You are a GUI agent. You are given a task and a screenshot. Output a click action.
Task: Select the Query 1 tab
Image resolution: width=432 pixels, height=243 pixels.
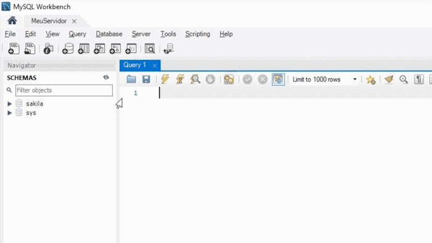click(x=135, y=65)
